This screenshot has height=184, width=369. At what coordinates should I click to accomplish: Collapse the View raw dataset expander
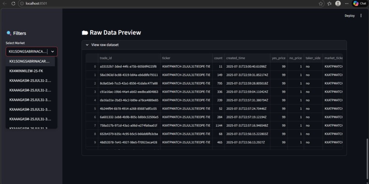[214, 45]
